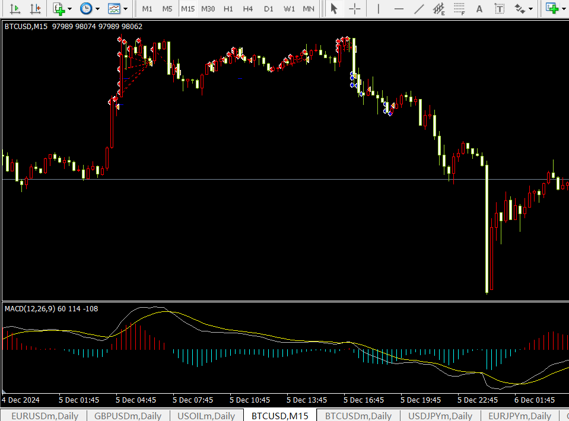Click the green plus icon at the toolbar's right end
The height and width of the screenshot is (421, 569).
click(x=552, y=8)
